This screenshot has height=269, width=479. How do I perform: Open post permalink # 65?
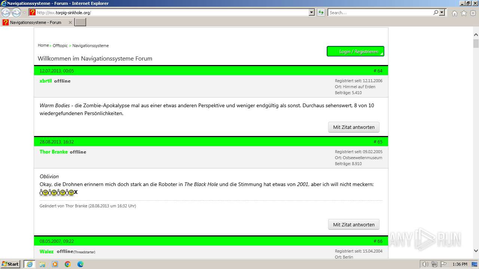point(378,142)
